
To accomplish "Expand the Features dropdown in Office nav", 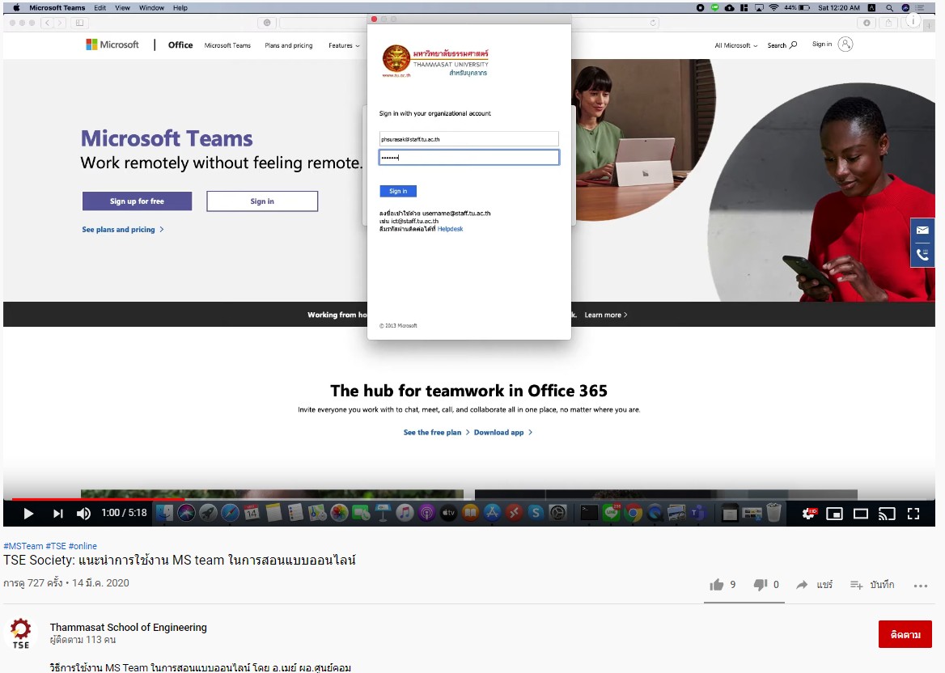I will tap(344, 45).
